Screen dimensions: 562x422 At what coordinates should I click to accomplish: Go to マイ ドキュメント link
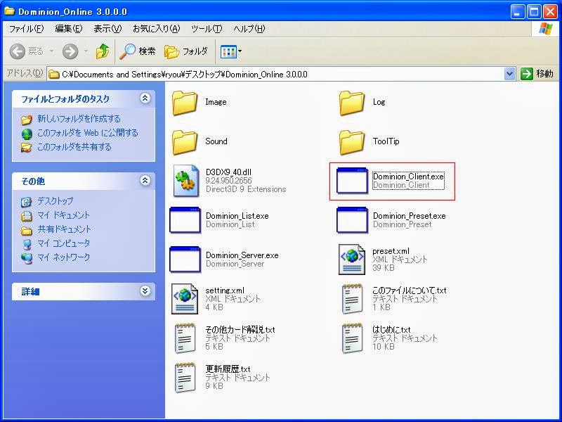[x=63, y=215]
